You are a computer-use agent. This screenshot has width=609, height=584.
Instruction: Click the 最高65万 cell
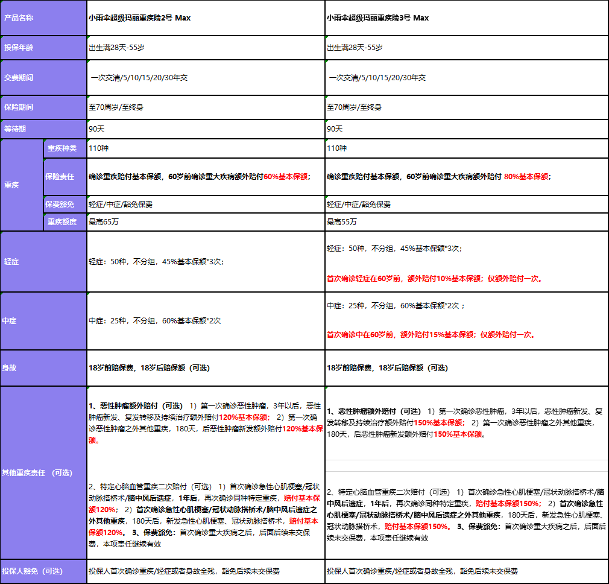click(x=206, y=222)
